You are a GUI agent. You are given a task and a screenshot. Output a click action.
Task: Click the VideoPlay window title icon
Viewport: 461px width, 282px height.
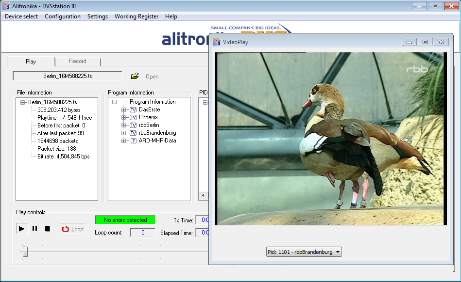coord(217,42)
